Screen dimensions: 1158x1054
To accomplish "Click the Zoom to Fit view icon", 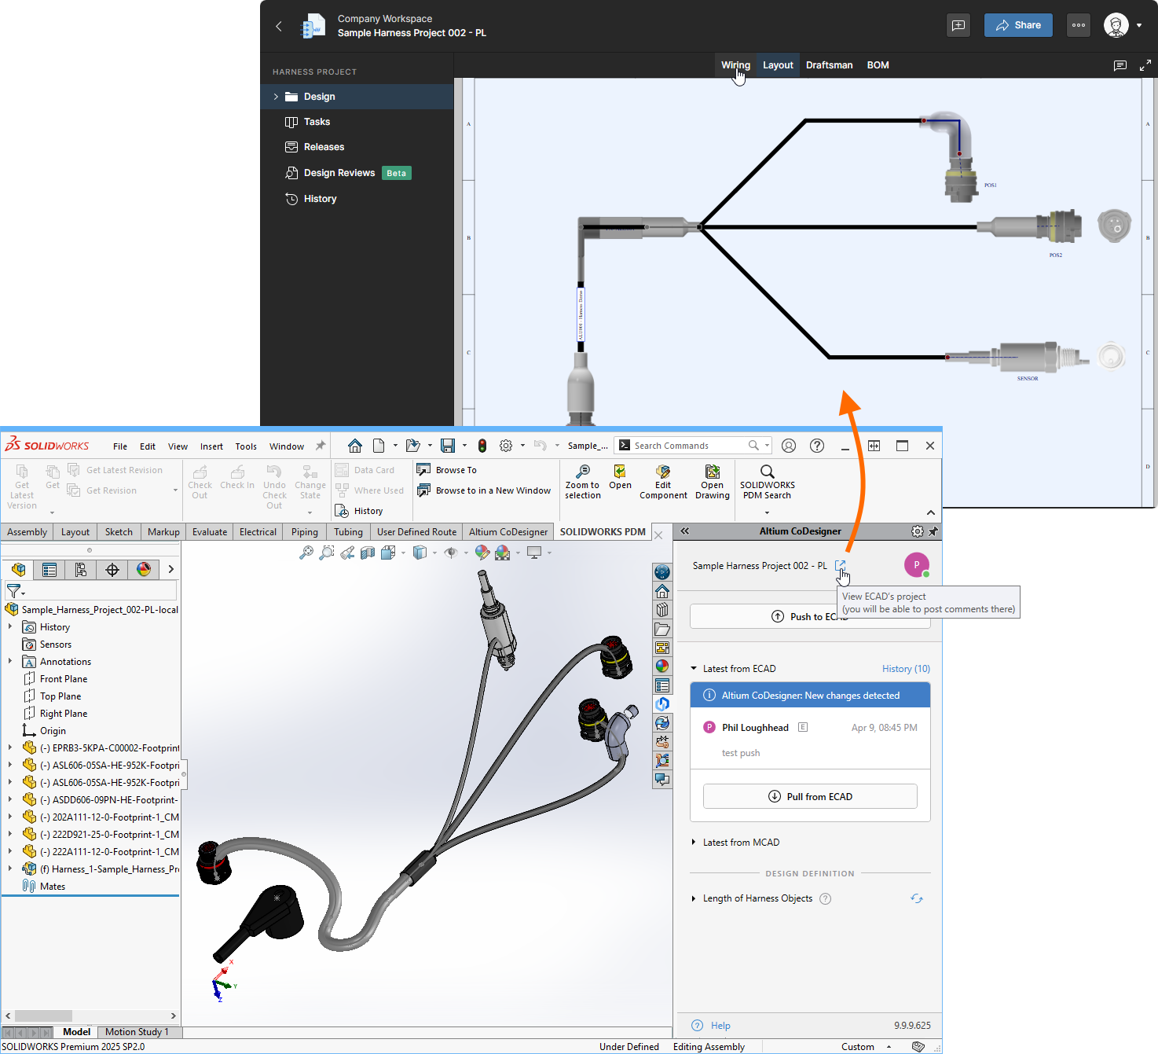I will click(x=306, y=553).
